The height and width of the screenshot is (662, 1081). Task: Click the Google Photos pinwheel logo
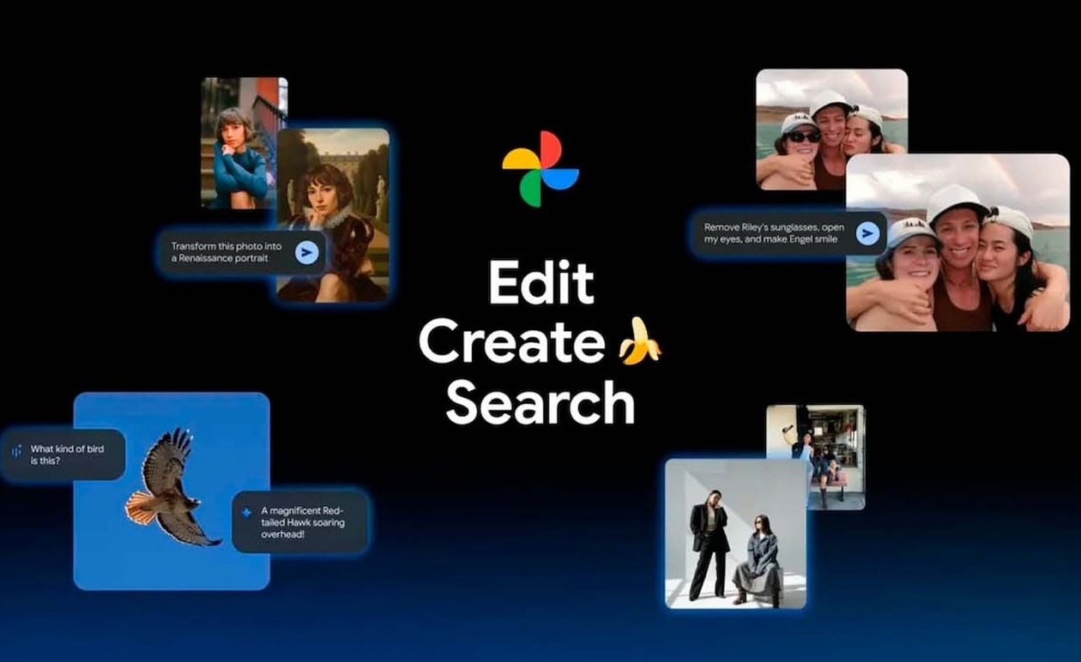coord(541,169)
